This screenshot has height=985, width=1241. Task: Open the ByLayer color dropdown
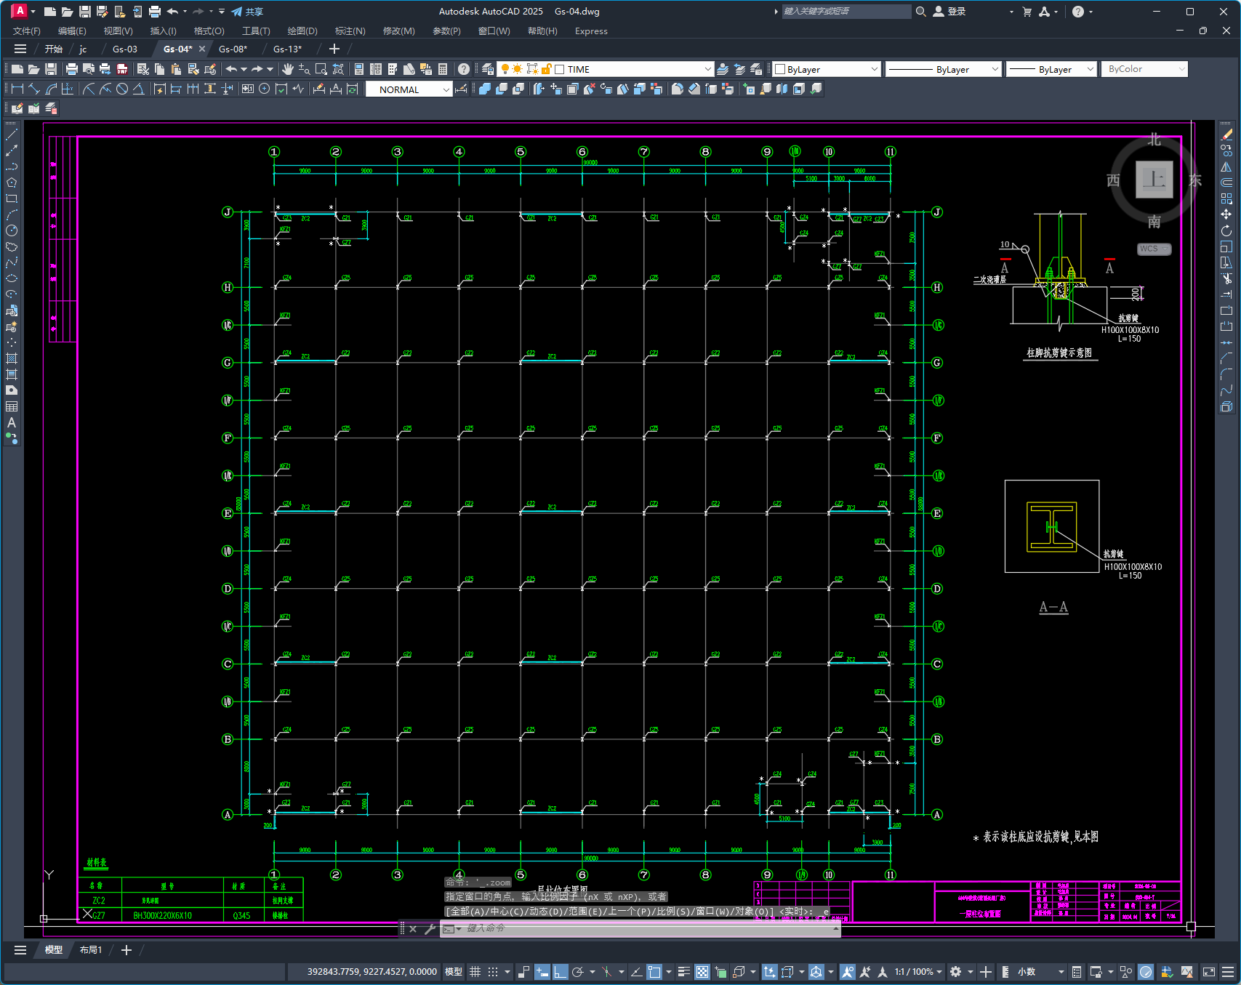pyautogui.click(x=874, y=69)
